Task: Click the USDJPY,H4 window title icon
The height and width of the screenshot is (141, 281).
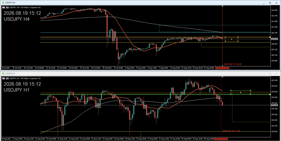Action: pos(3,3)
